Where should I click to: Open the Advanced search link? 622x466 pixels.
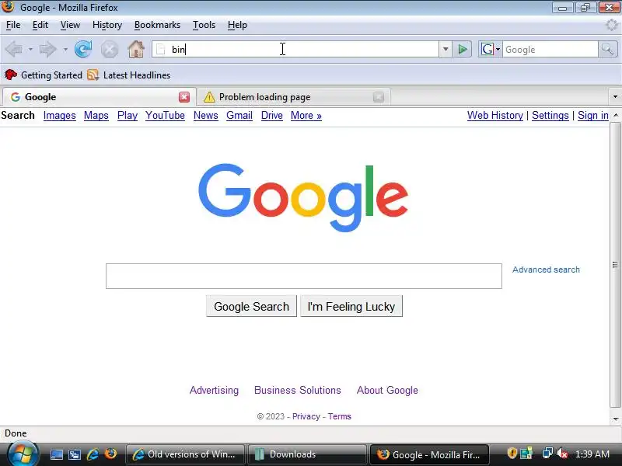546,270
